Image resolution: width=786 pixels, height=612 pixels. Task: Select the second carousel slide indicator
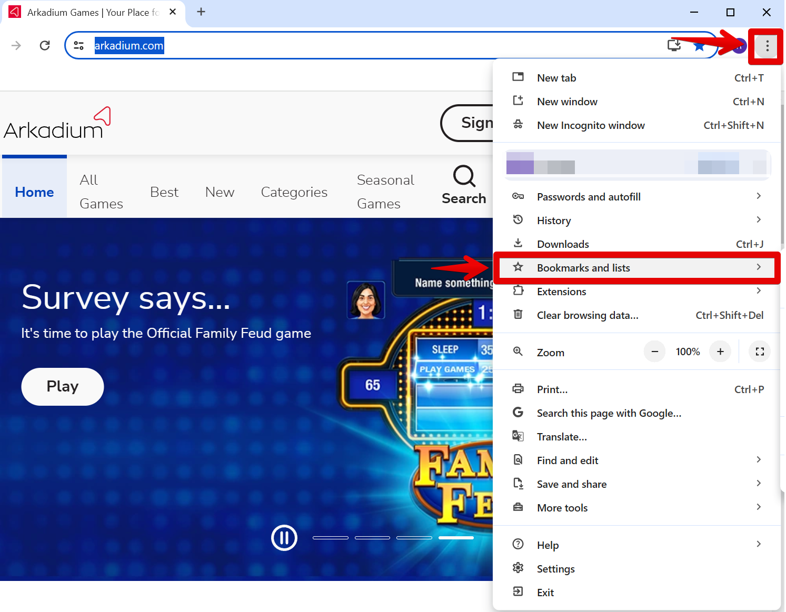(372, 538)
